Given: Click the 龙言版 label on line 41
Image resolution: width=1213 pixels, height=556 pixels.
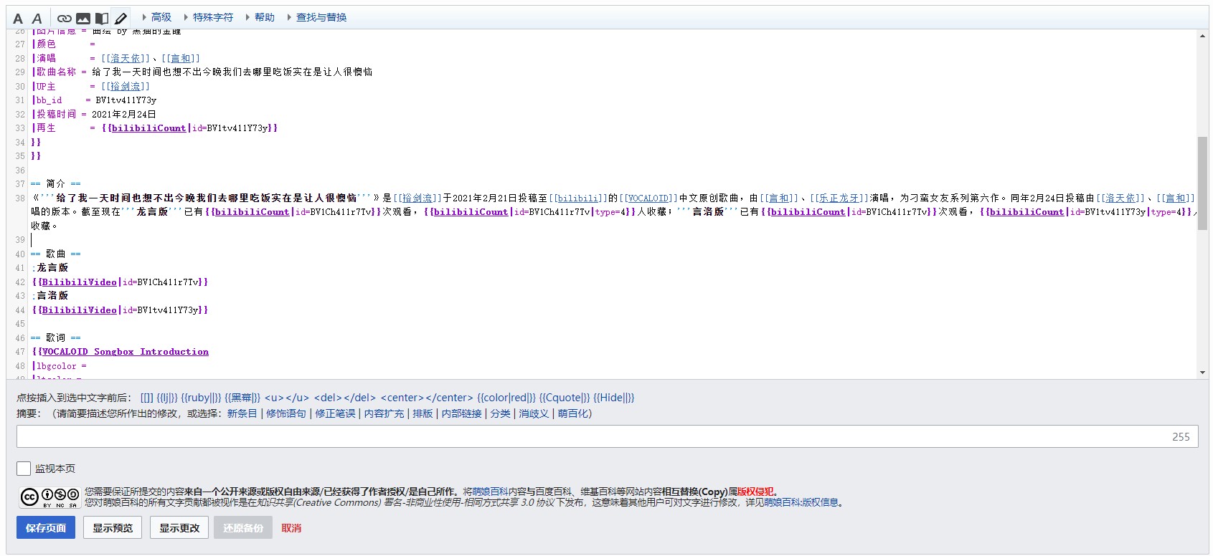Looking at the screenshot, I should [52, 268].
